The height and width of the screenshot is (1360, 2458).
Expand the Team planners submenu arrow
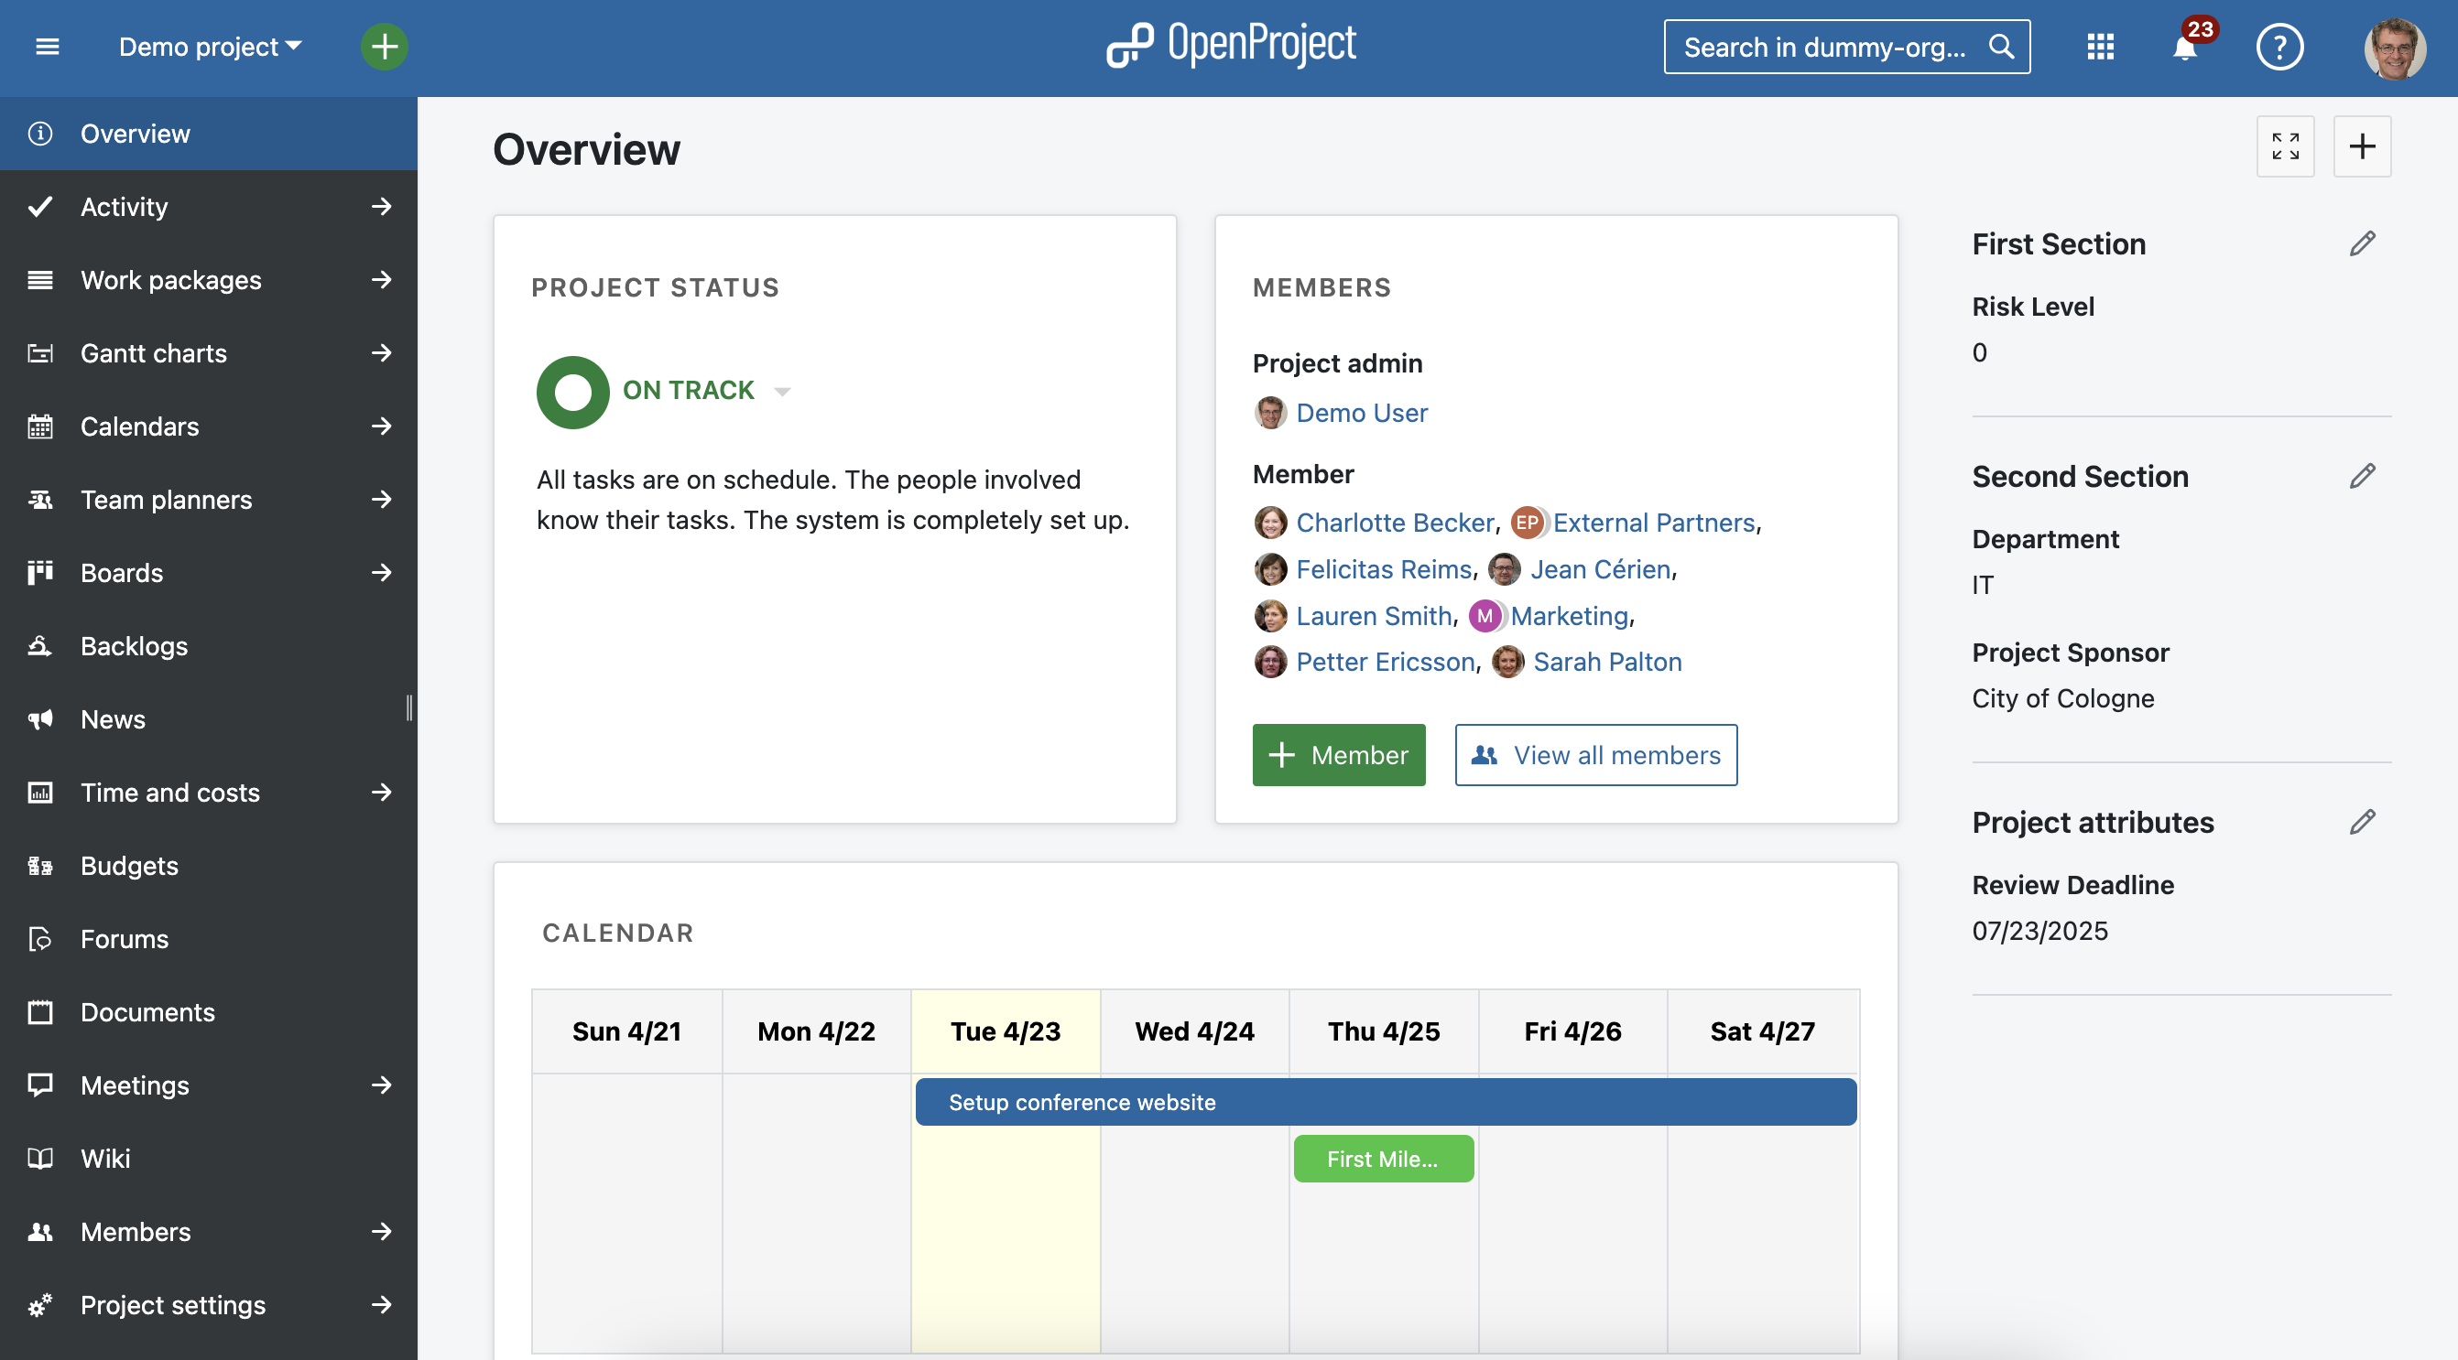[382, 500]
